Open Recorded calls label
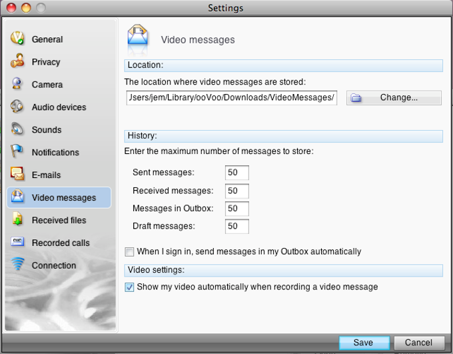Screen dimensions: 453x354 [x=61, y=243]
